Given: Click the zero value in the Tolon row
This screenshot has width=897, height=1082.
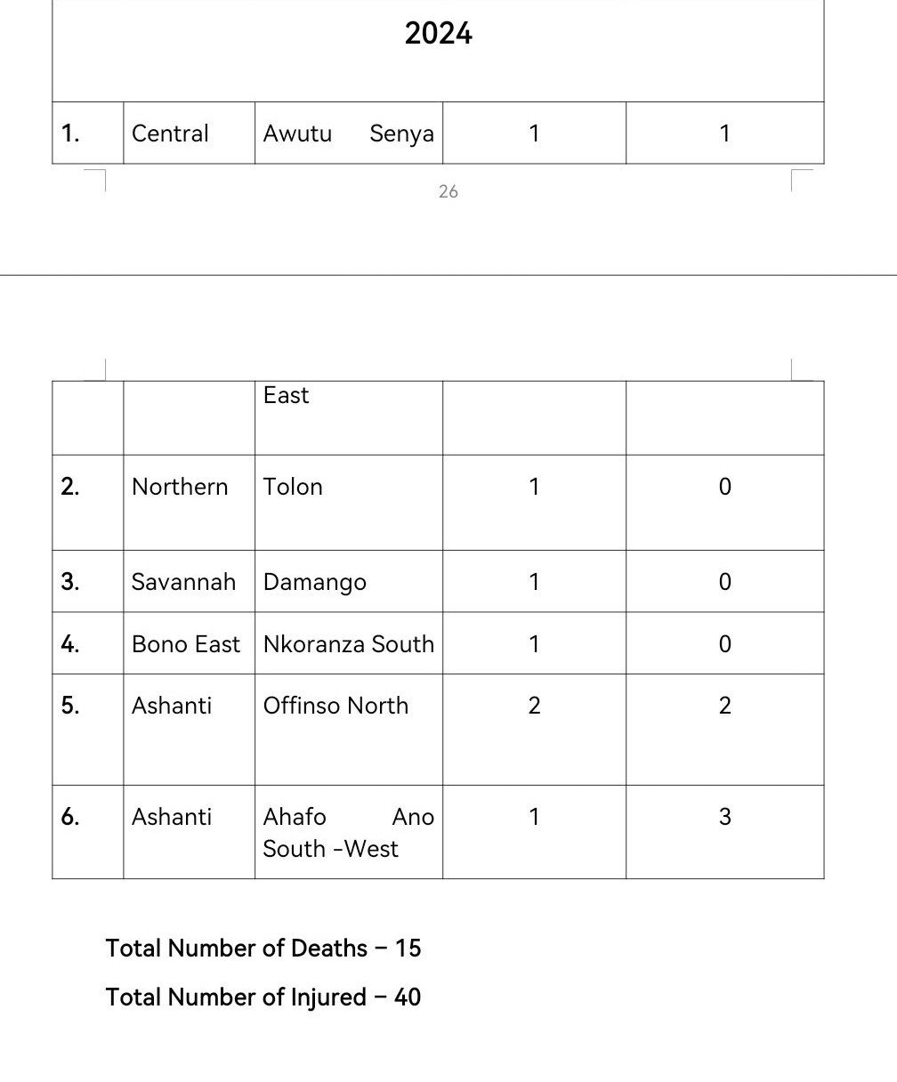Looking at the screenshot, I should [x=724, y=487].
